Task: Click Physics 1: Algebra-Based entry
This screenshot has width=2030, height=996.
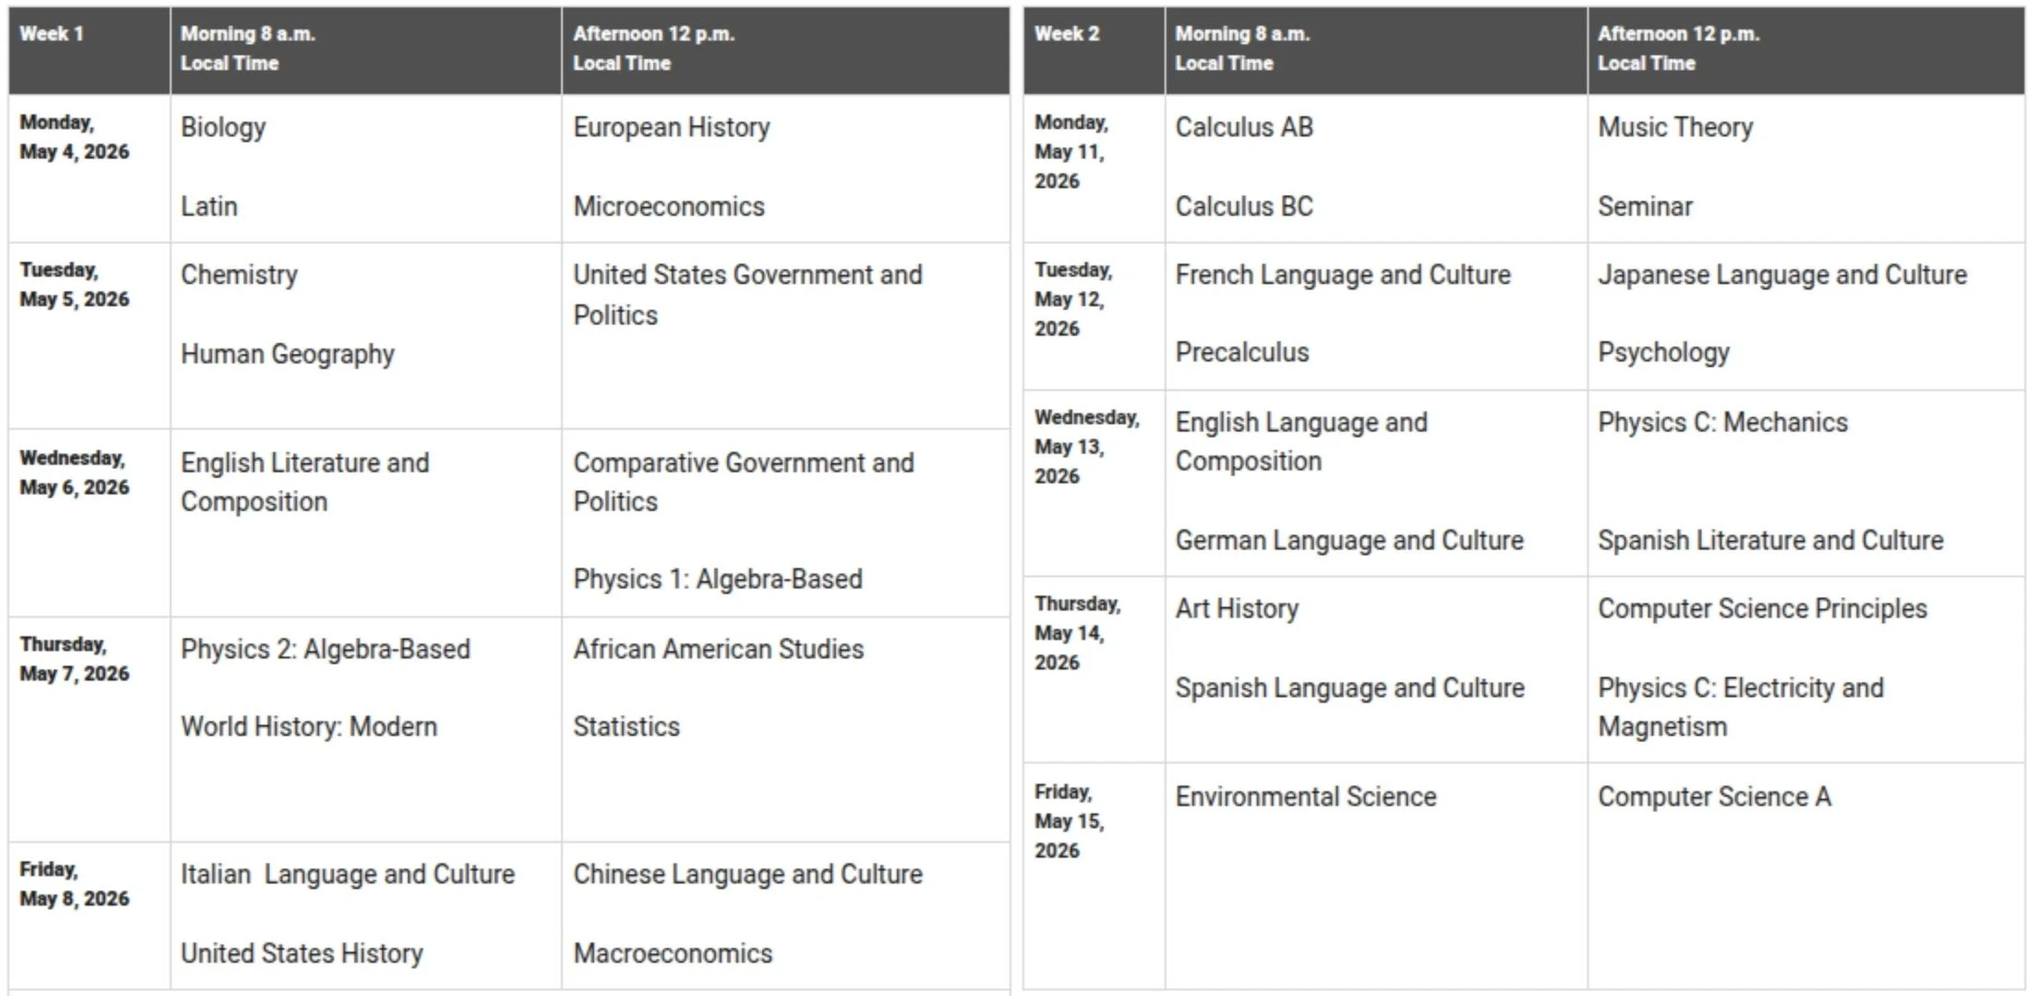Action: click(718, 579)
